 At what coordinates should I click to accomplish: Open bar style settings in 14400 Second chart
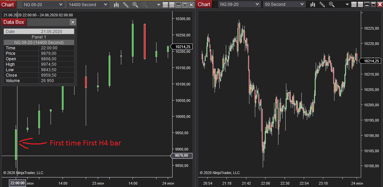[116, 4]
